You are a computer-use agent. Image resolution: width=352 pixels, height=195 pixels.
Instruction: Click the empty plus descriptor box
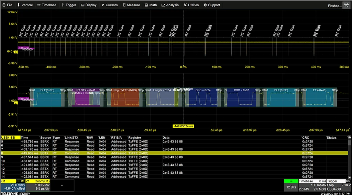[62, 185]
